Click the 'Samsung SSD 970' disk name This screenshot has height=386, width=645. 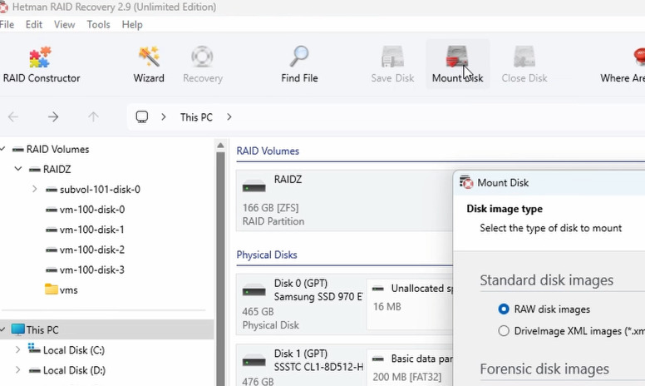point(318,297)
